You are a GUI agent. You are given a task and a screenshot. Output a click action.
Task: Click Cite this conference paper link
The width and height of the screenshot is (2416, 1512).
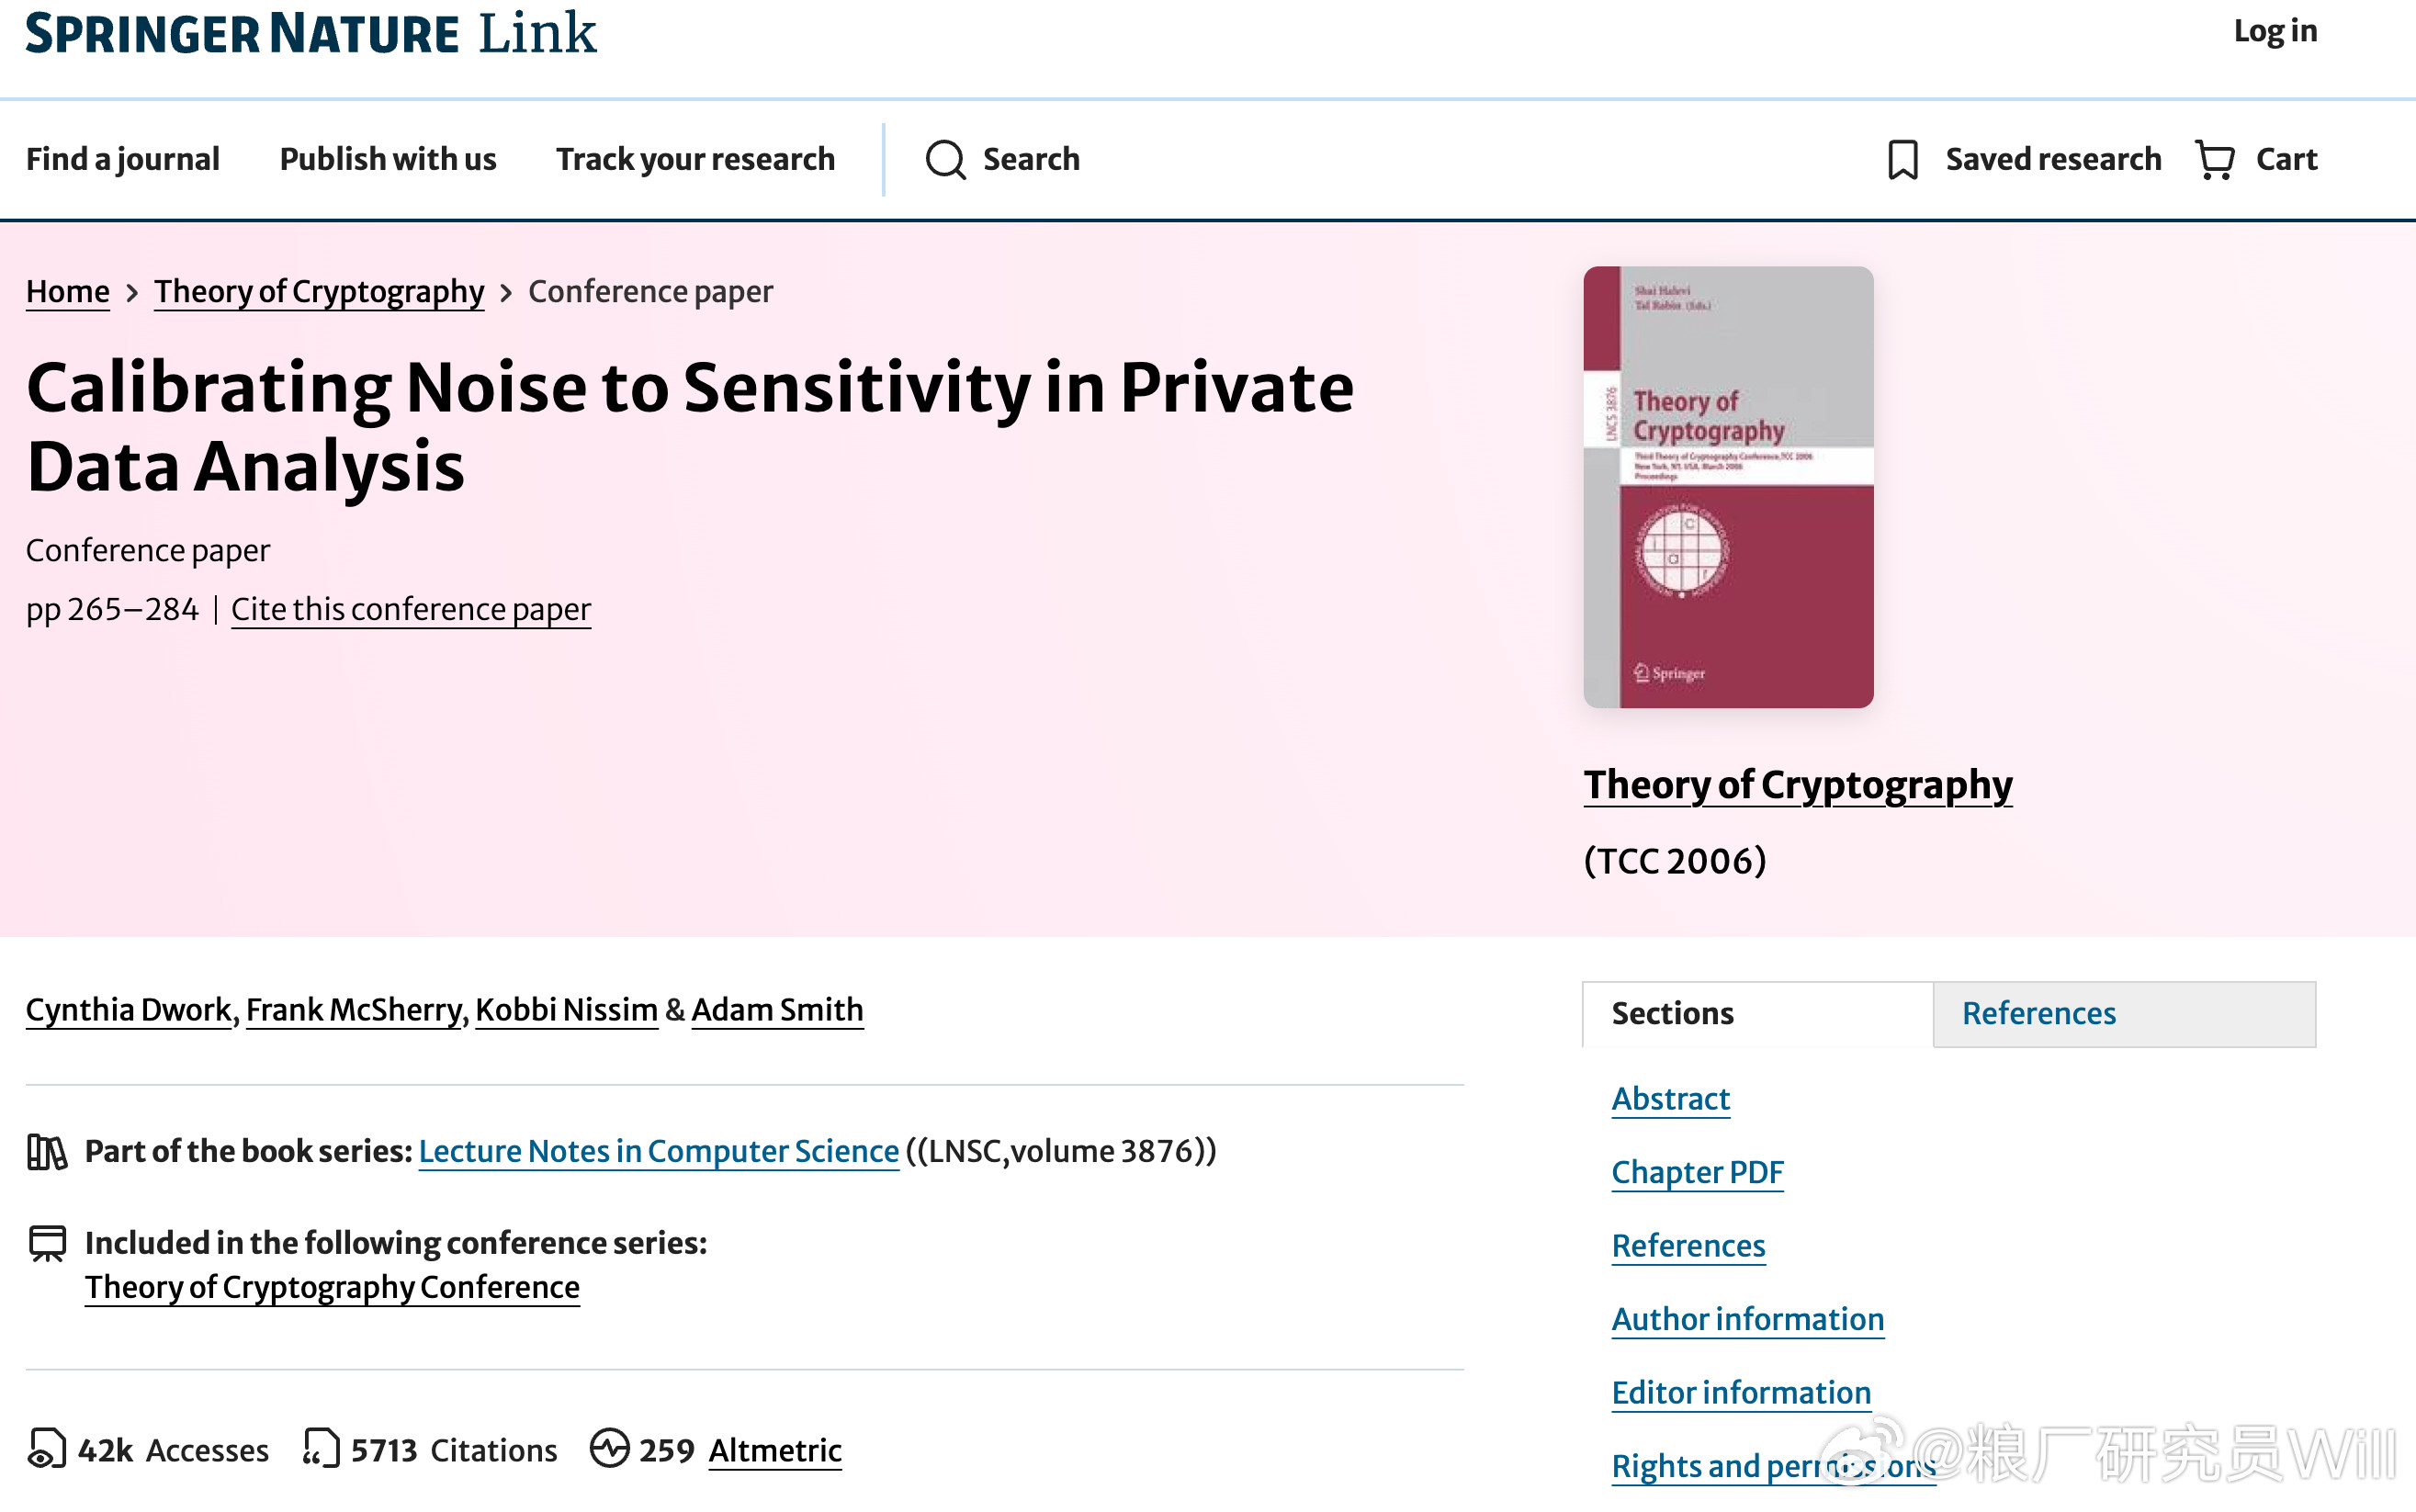click(411, 609)
